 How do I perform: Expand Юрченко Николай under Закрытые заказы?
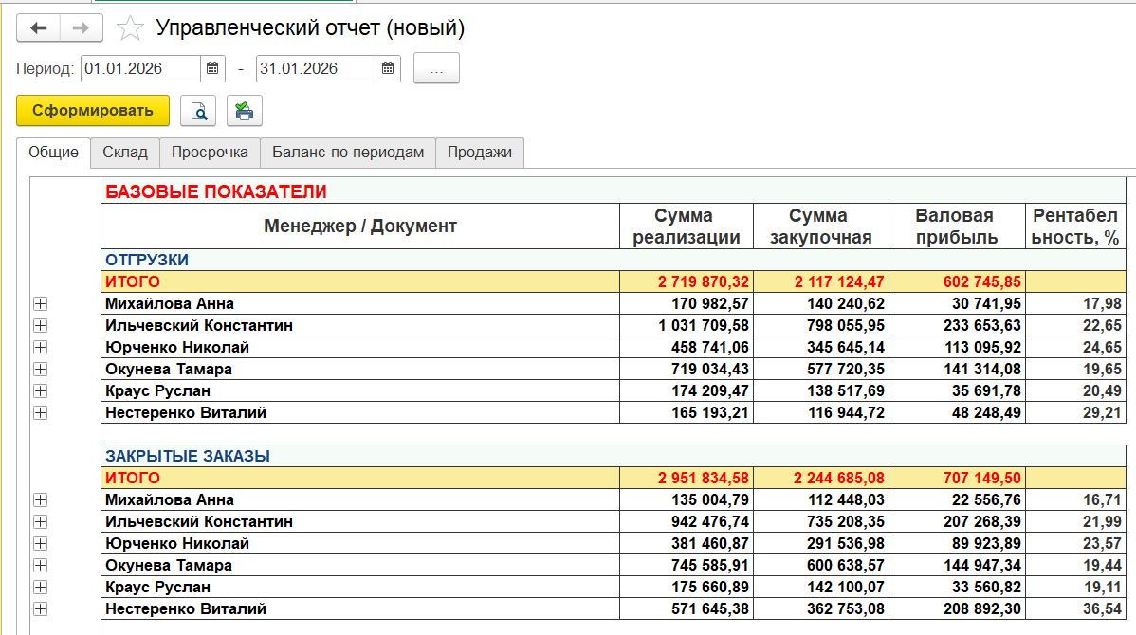(x=41, y=544)
